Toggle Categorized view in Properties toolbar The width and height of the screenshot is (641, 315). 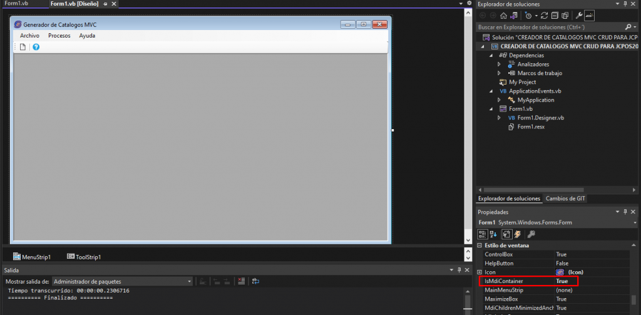(x=483, y=234)
